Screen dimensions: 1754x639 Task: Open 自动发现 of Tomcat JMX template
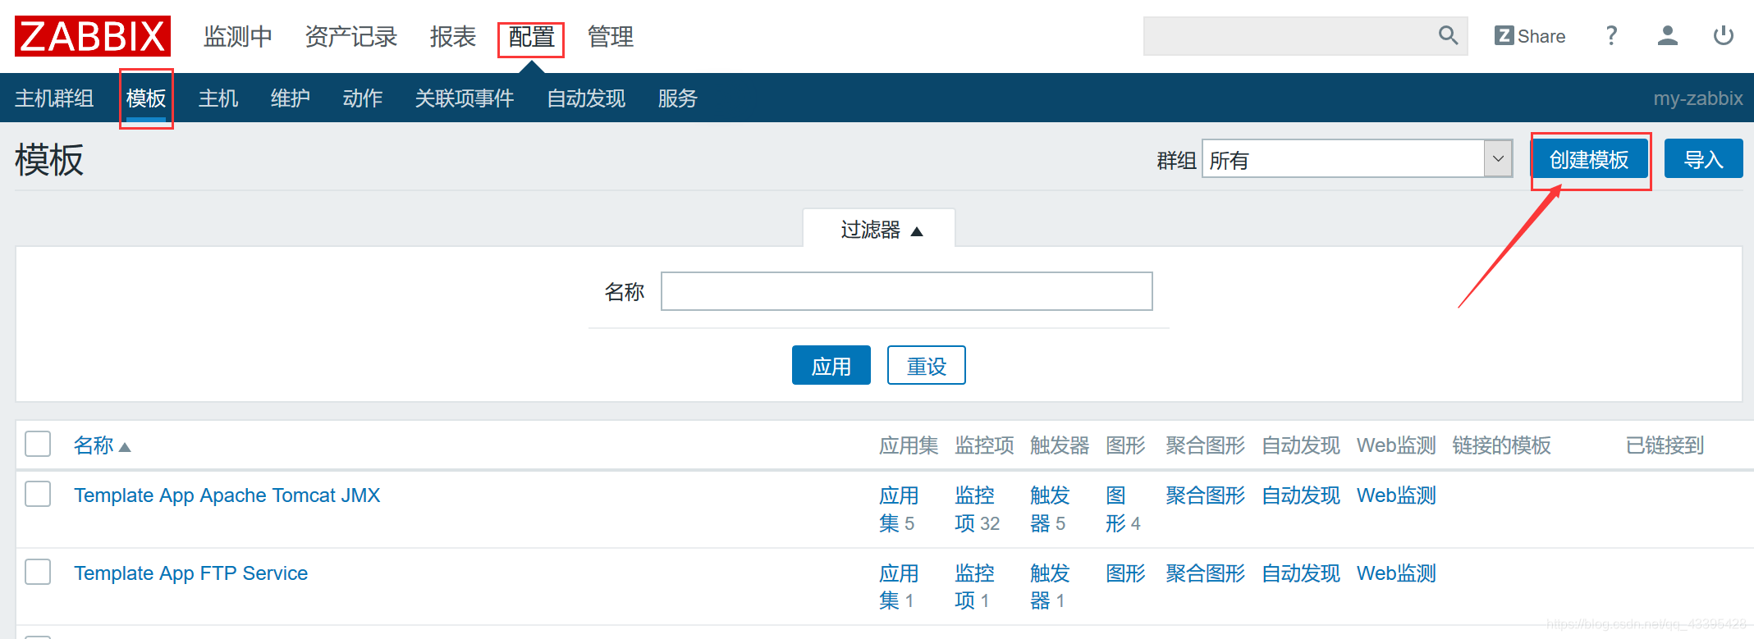click(x=1301, y=495)
